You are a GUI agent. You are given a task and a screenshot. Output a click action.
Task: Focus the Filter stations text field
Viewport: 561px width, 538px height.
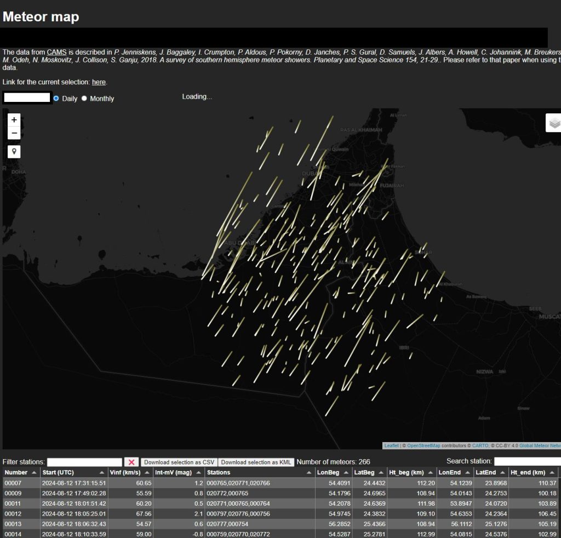click(x=84, y=462)
